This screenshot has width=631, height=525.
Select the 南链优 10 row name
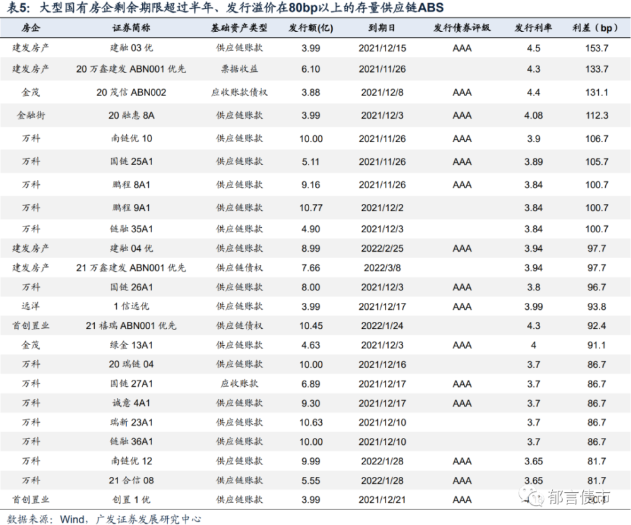[131, 139]
